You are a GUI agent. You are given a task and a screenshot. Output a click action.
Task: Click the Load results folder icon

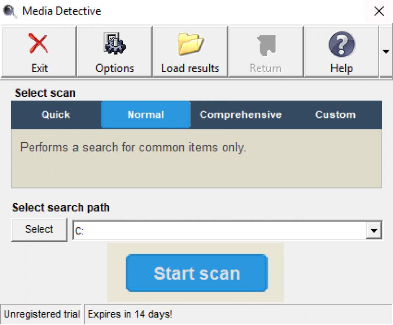(x=191, y=44)
